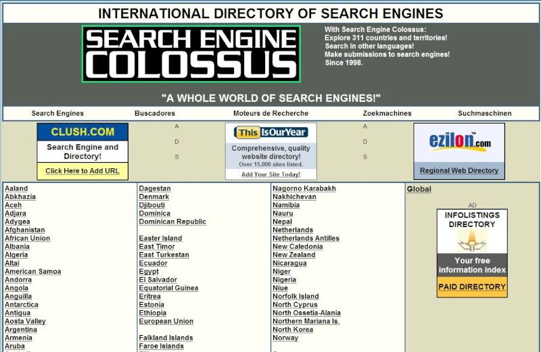Open the Denmark link

pyautogui.click(x=154, y=197)
